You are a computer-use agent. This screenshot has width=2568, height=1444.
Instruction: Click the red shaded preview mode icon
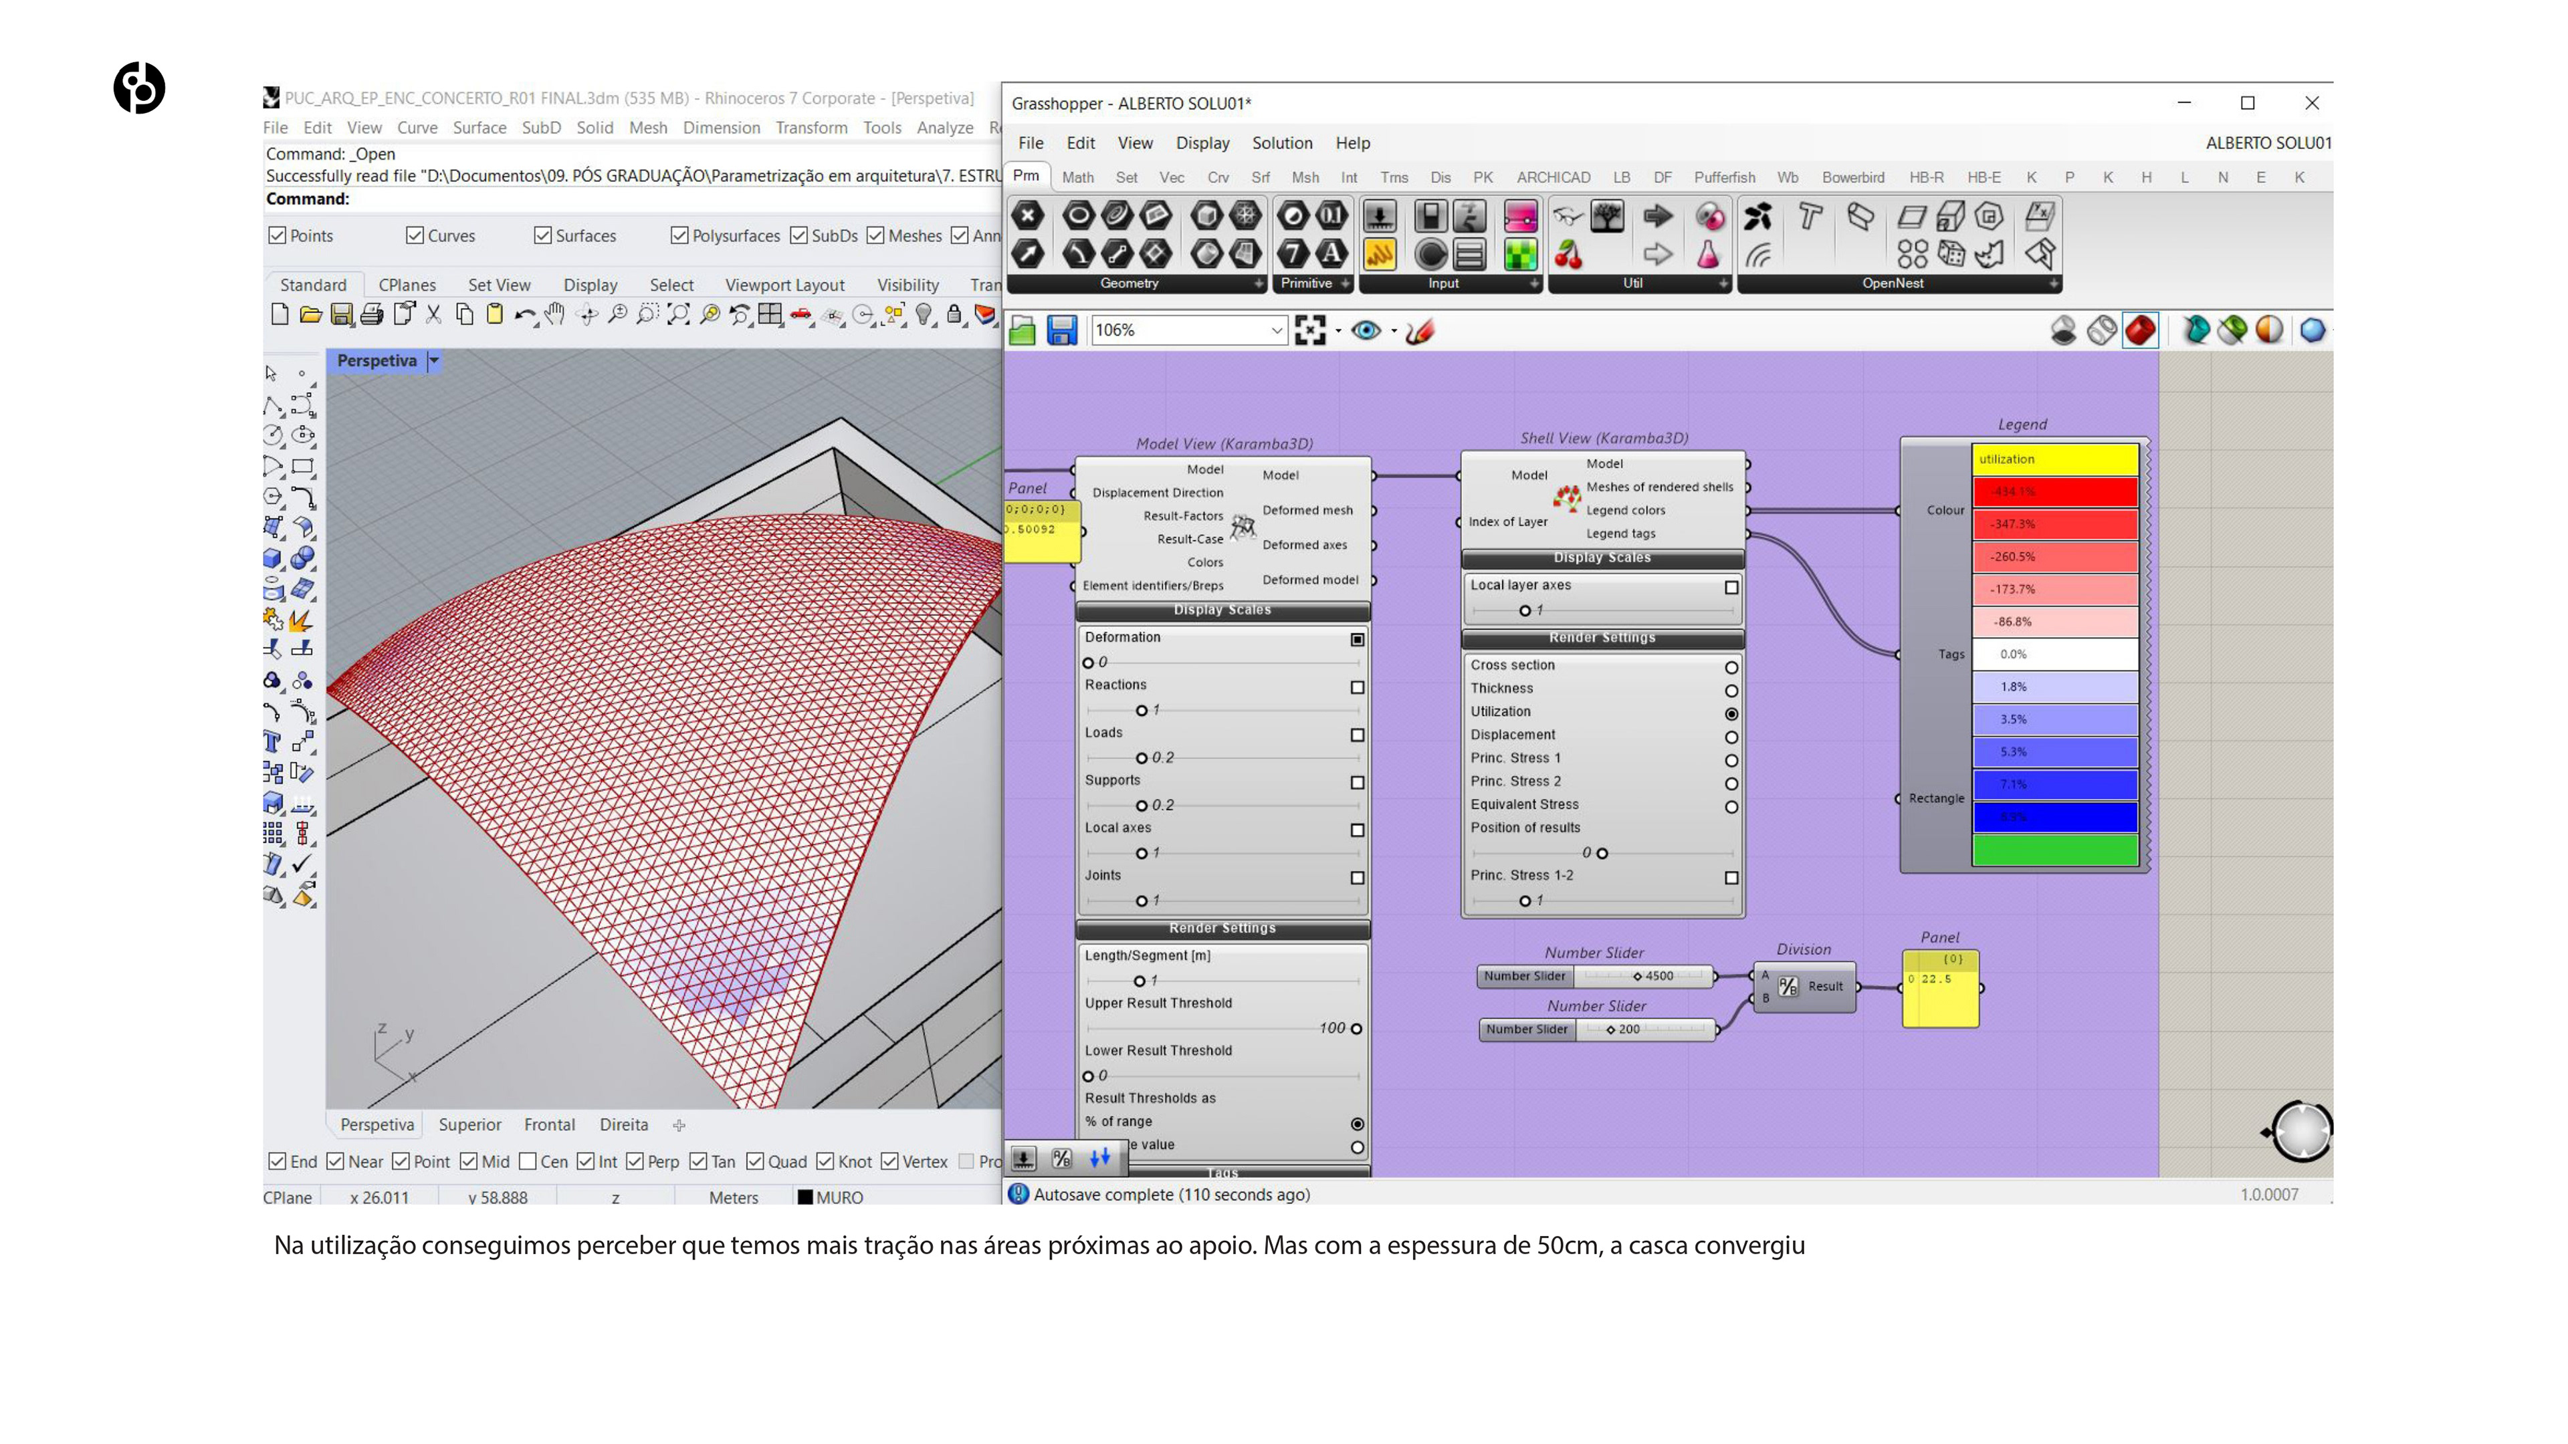(x=2139, y=330)
